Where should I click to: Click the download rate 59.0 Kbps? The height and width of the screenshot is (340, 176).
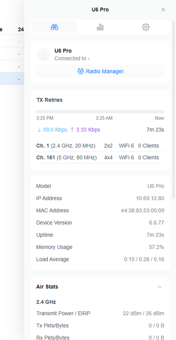tap(52, 130)
